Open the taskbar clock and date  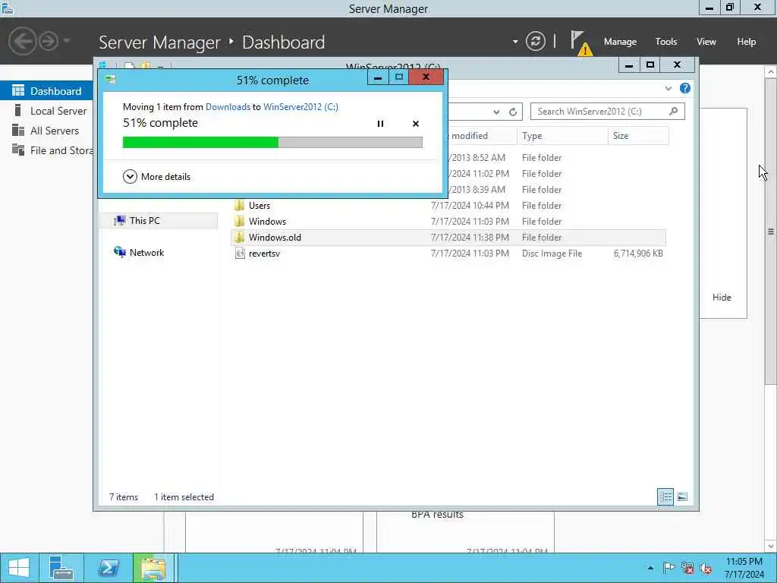(744, 568)
